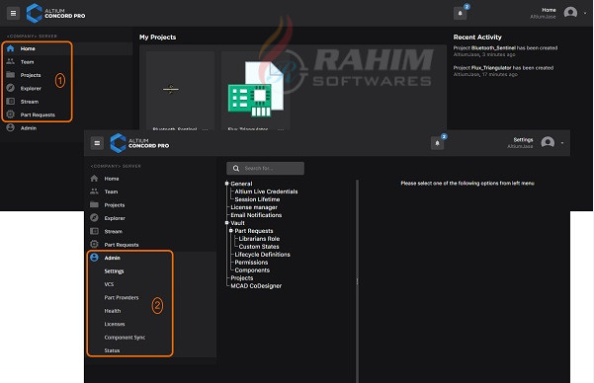Click the hamburger menu in the Settings window
594x383 pixels.
(x=97, y=143)
